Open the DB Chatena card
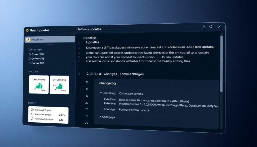This screenshot has height=147, width=257. [x=39, y=85]
